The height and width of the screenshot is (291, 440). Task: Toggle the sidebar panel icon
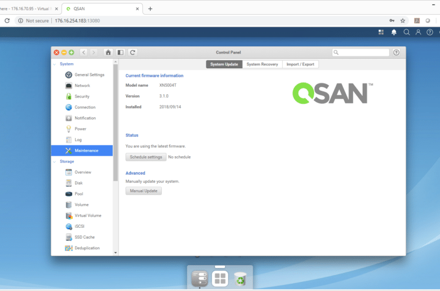(x=120, y=52)
